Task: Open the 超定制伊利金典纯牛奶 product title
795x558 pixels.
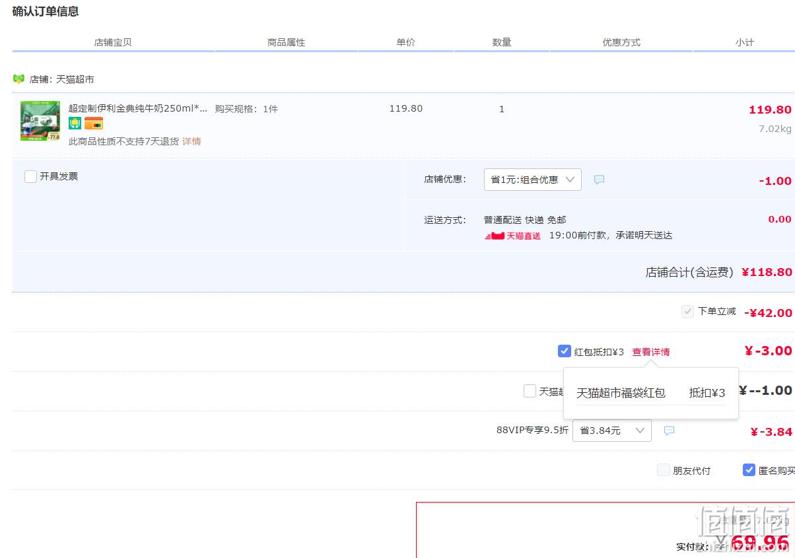Action: [x=138, y=108]
